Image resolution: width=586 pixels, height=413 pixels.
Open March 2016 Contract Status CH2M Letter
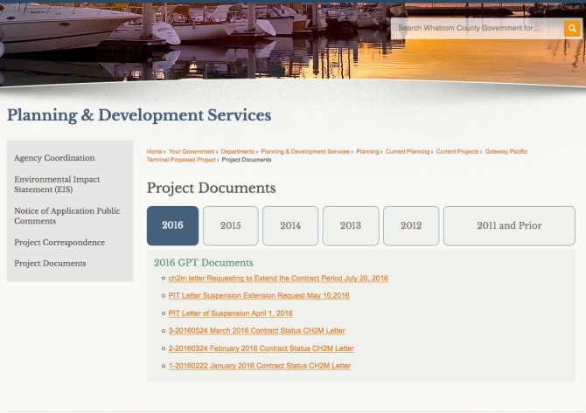[257, 331]
